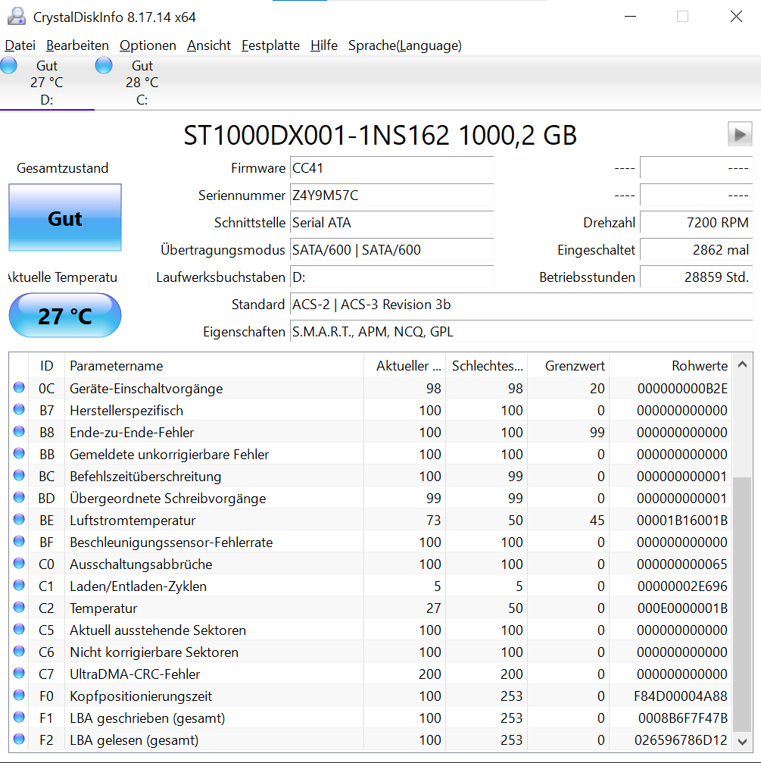Image resolution: width=761 pixels, height=763 pixels.
Task: Switch to drive D: tab showing 27 °C
Action: pos(47,83)
